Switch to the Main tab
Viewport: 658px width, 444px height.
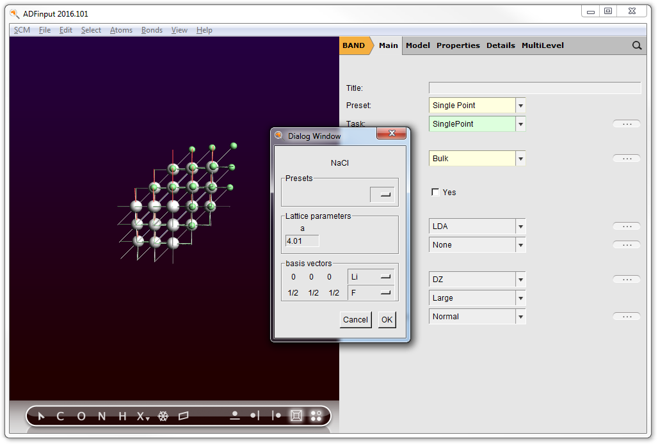388,45
